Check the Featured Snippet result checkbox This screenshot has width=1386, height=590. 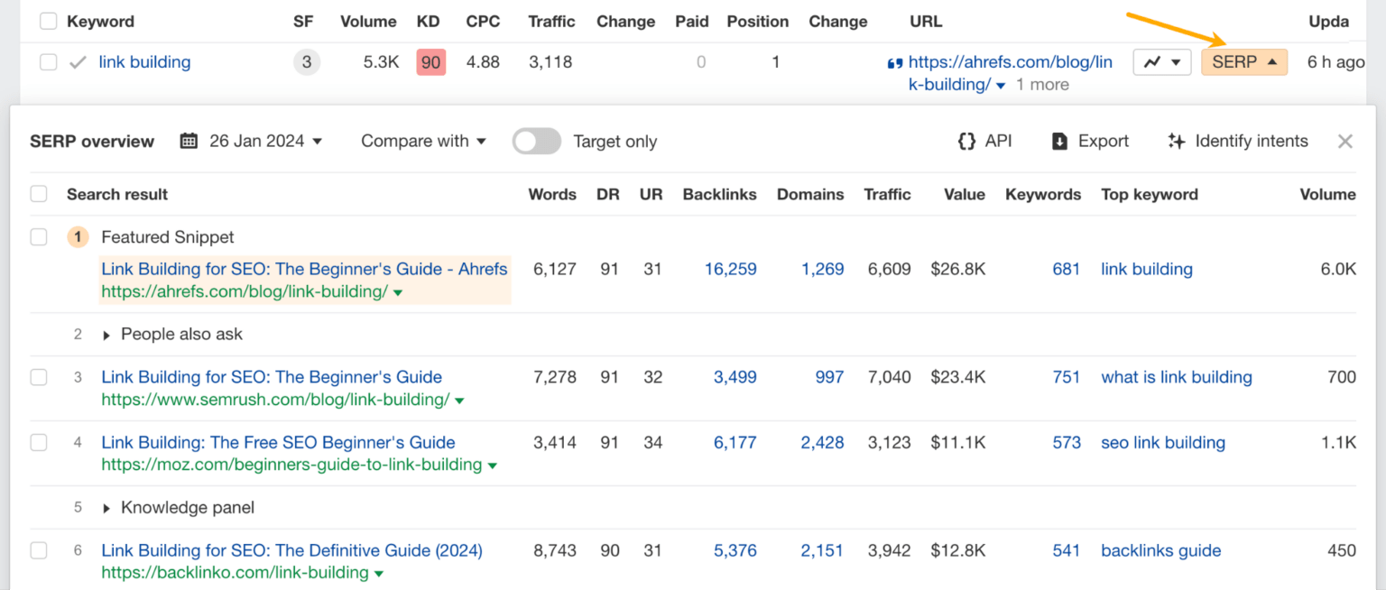coord(39,236)
